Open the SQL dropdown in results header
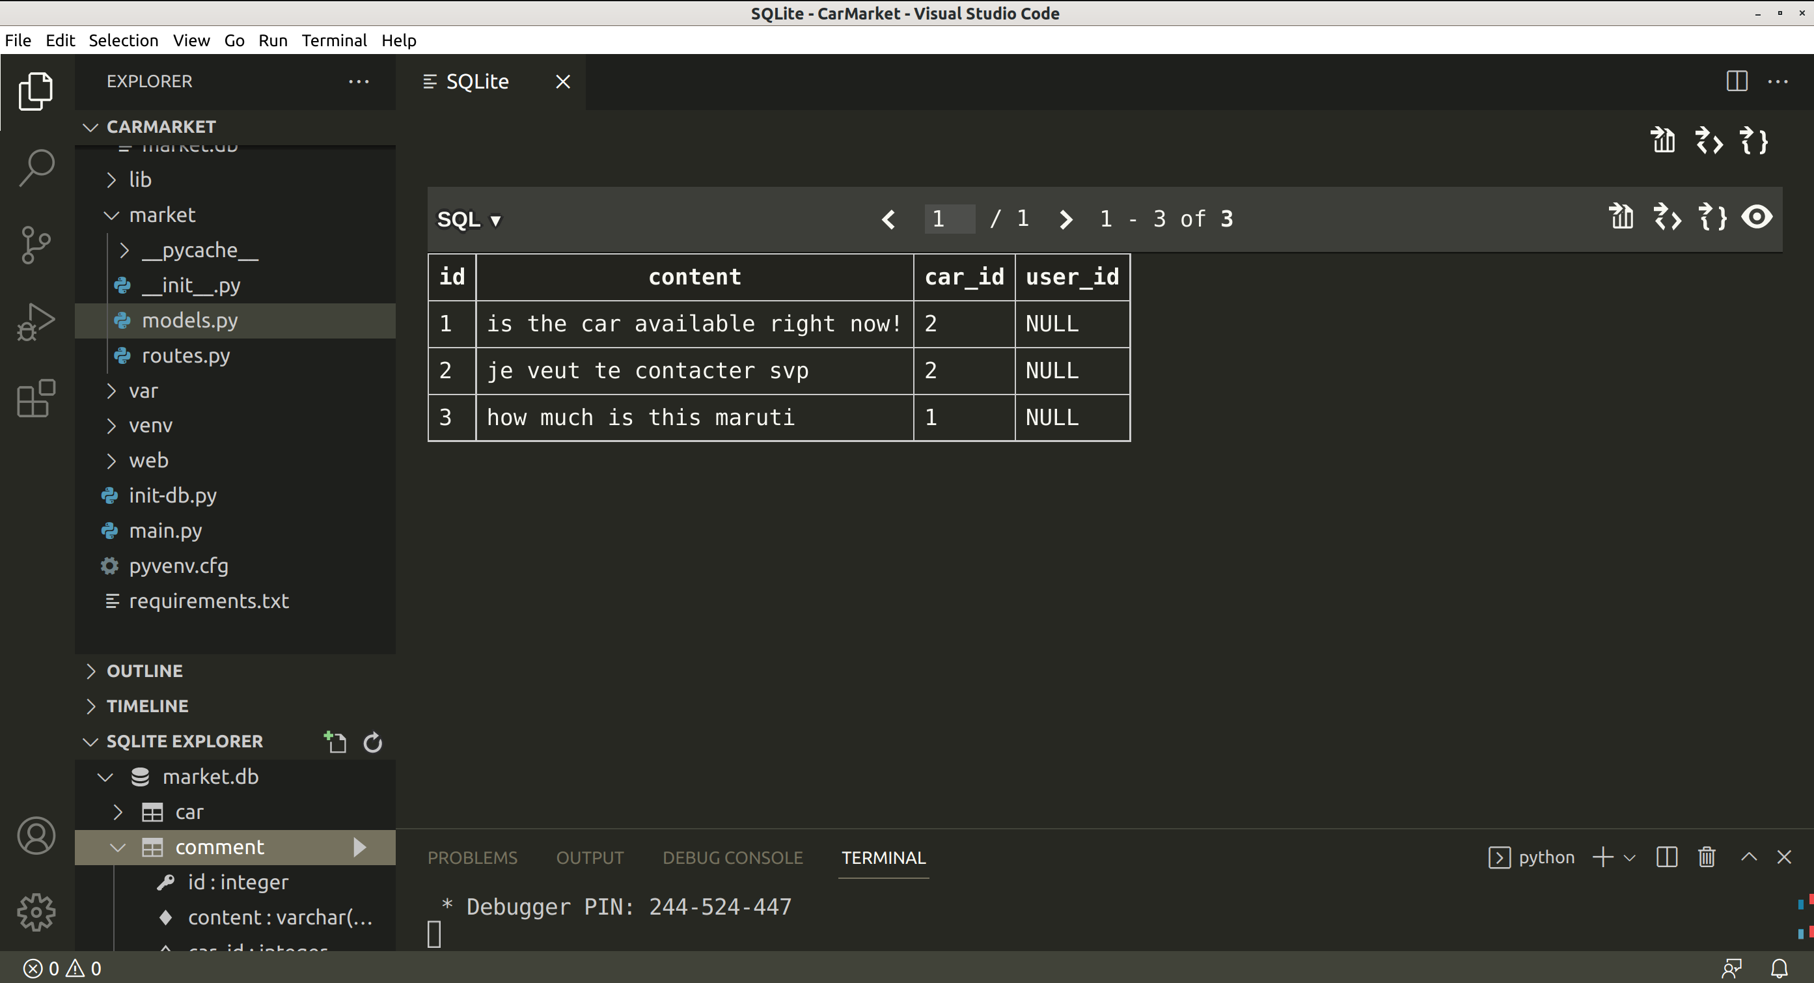1814x983 pixels. (x=469, y=219)
